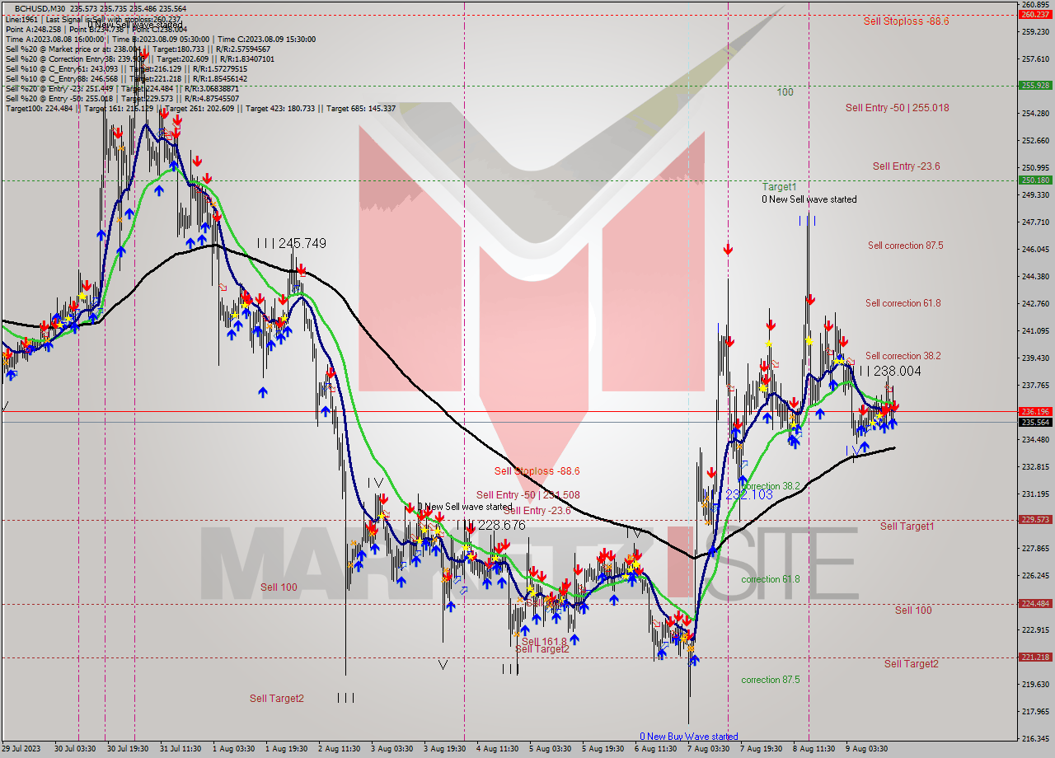Click the '2 Aug 11:30' time axis label
Screen dimensions: 1055x758
tap(339, 749)
